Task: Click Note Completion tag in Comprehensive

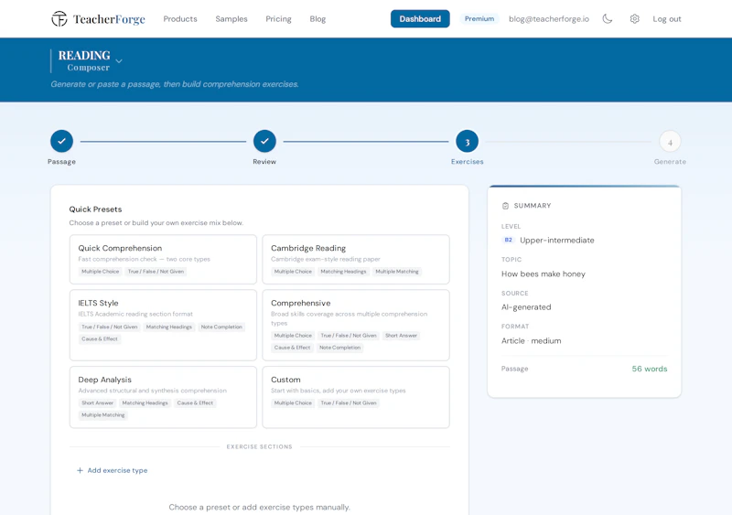Action: coord(339,348)
